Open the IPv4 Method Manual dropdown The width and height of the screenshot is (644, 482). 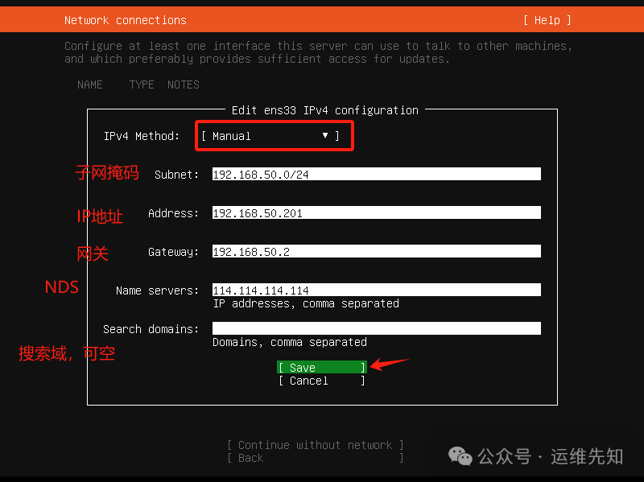click(270, 136)
